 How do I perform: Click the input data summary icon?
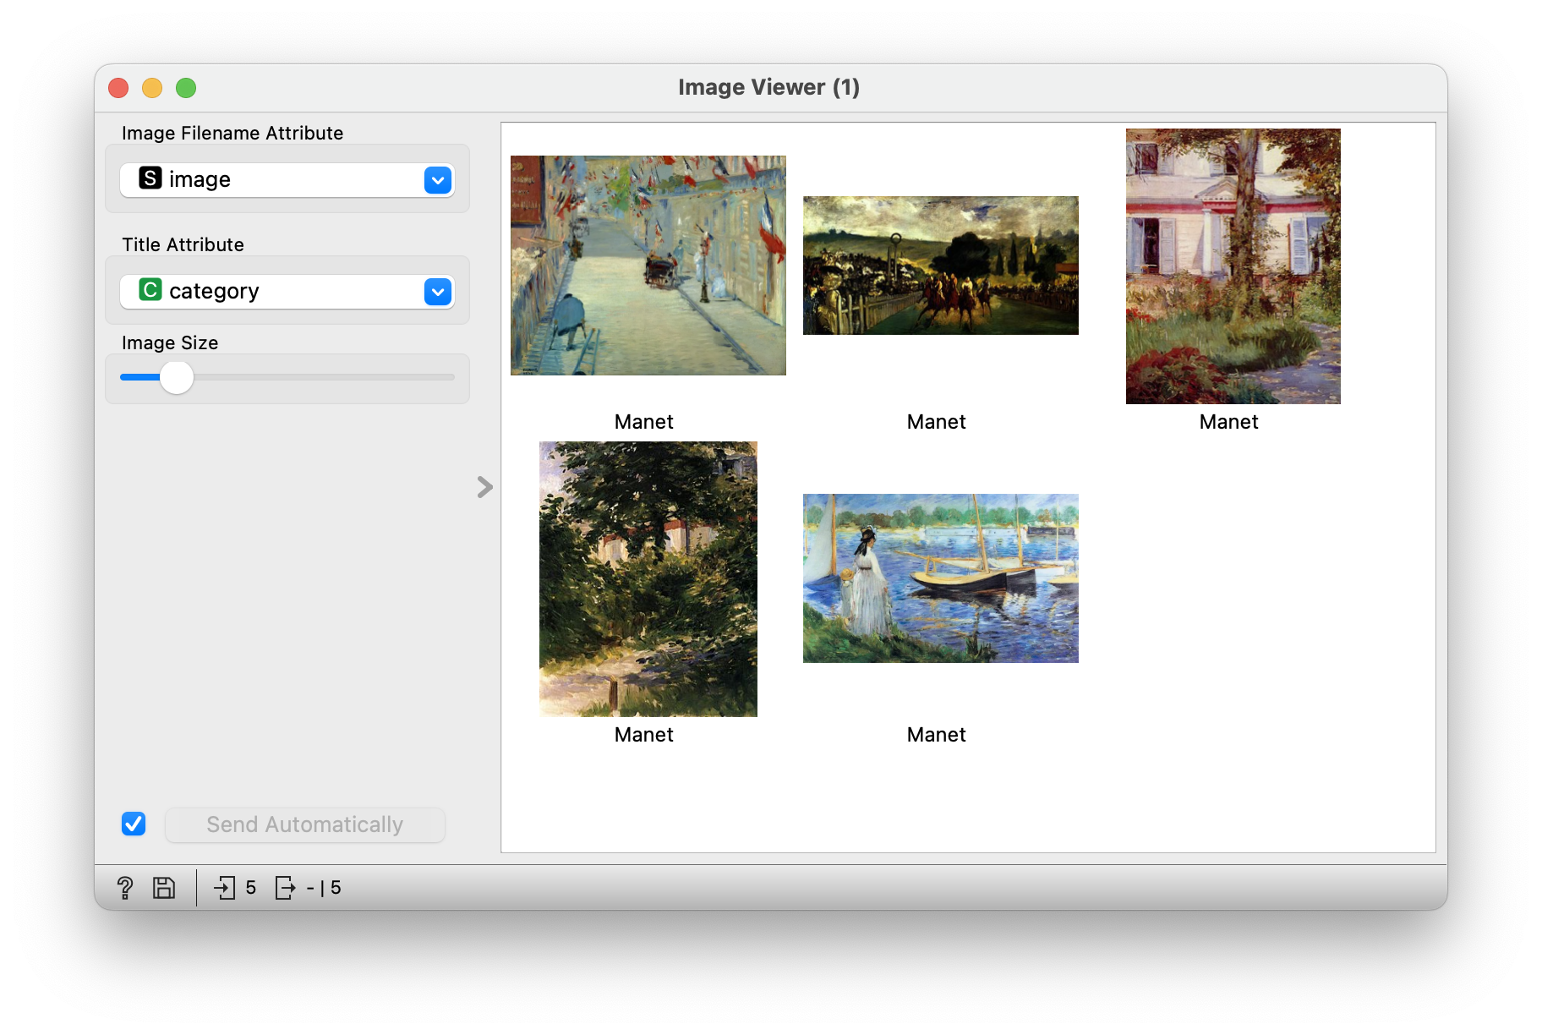pyautogui.click(x=225, y=888)
